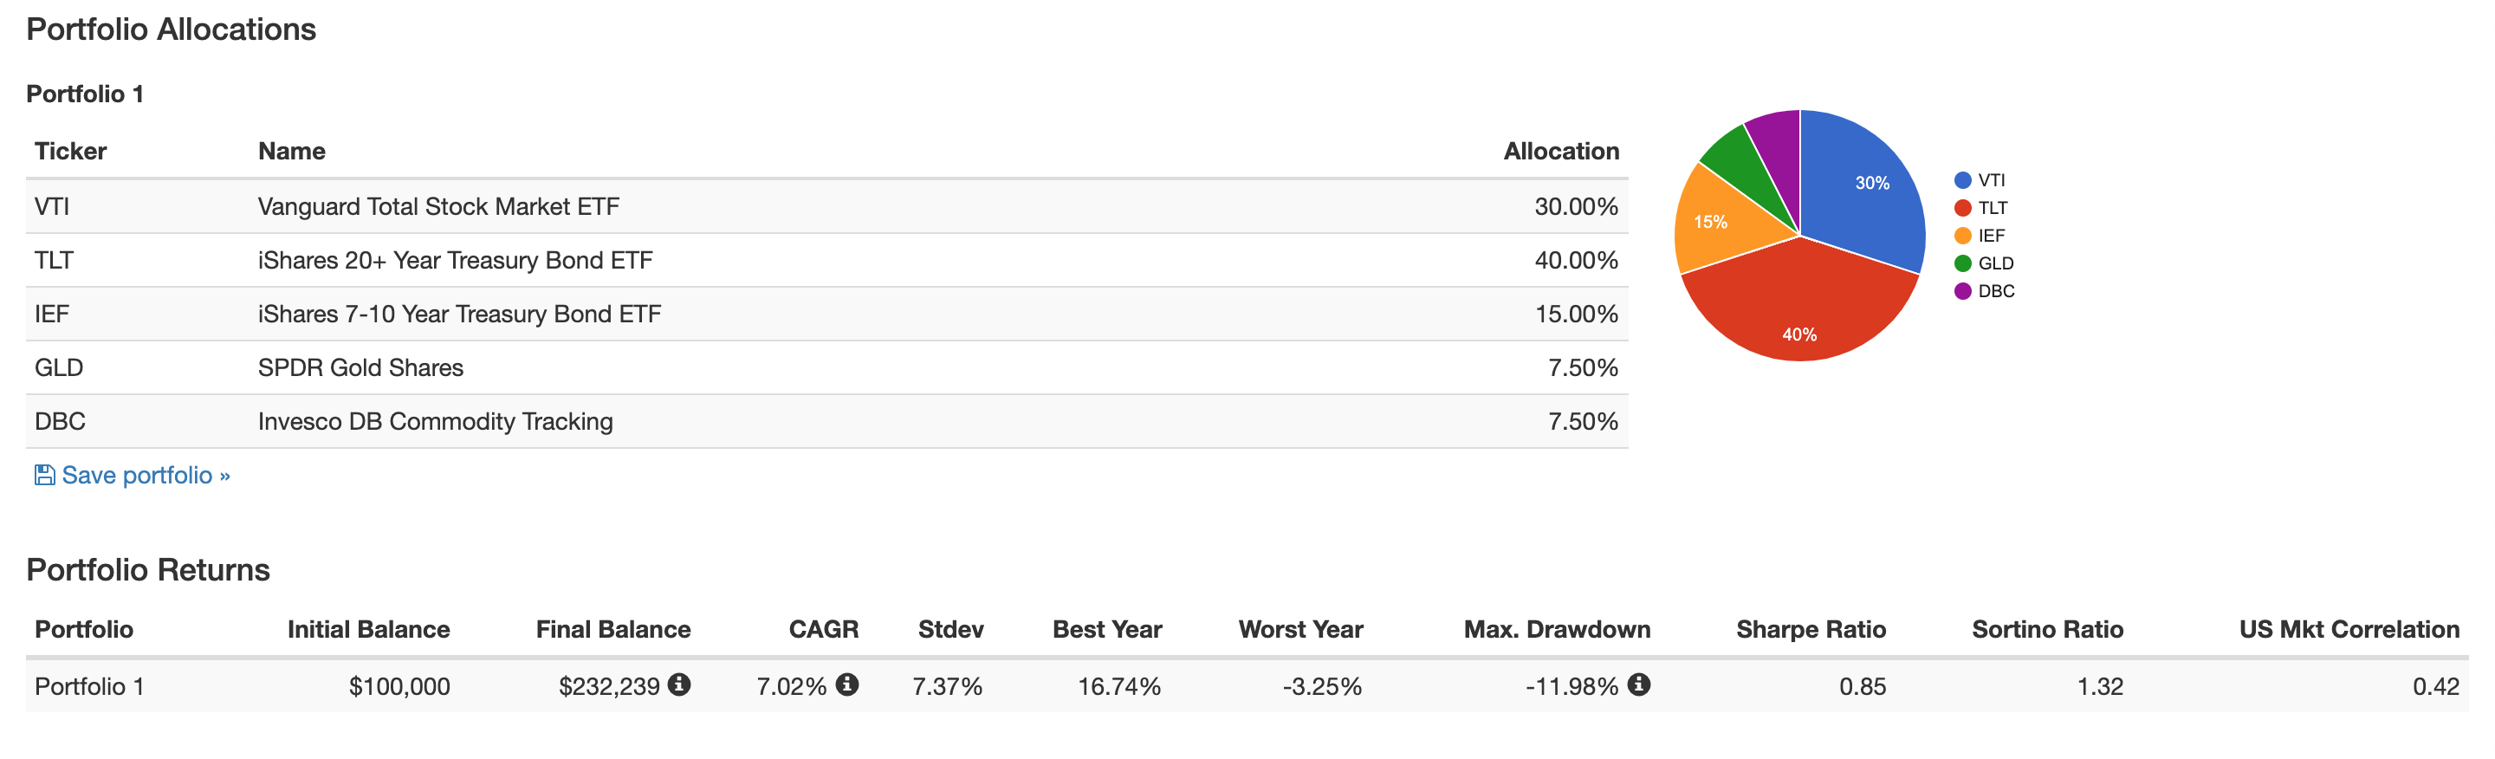Click the blue VTI legend dot
This screenshot has width=2495, height=759.
click(1963, 180)
